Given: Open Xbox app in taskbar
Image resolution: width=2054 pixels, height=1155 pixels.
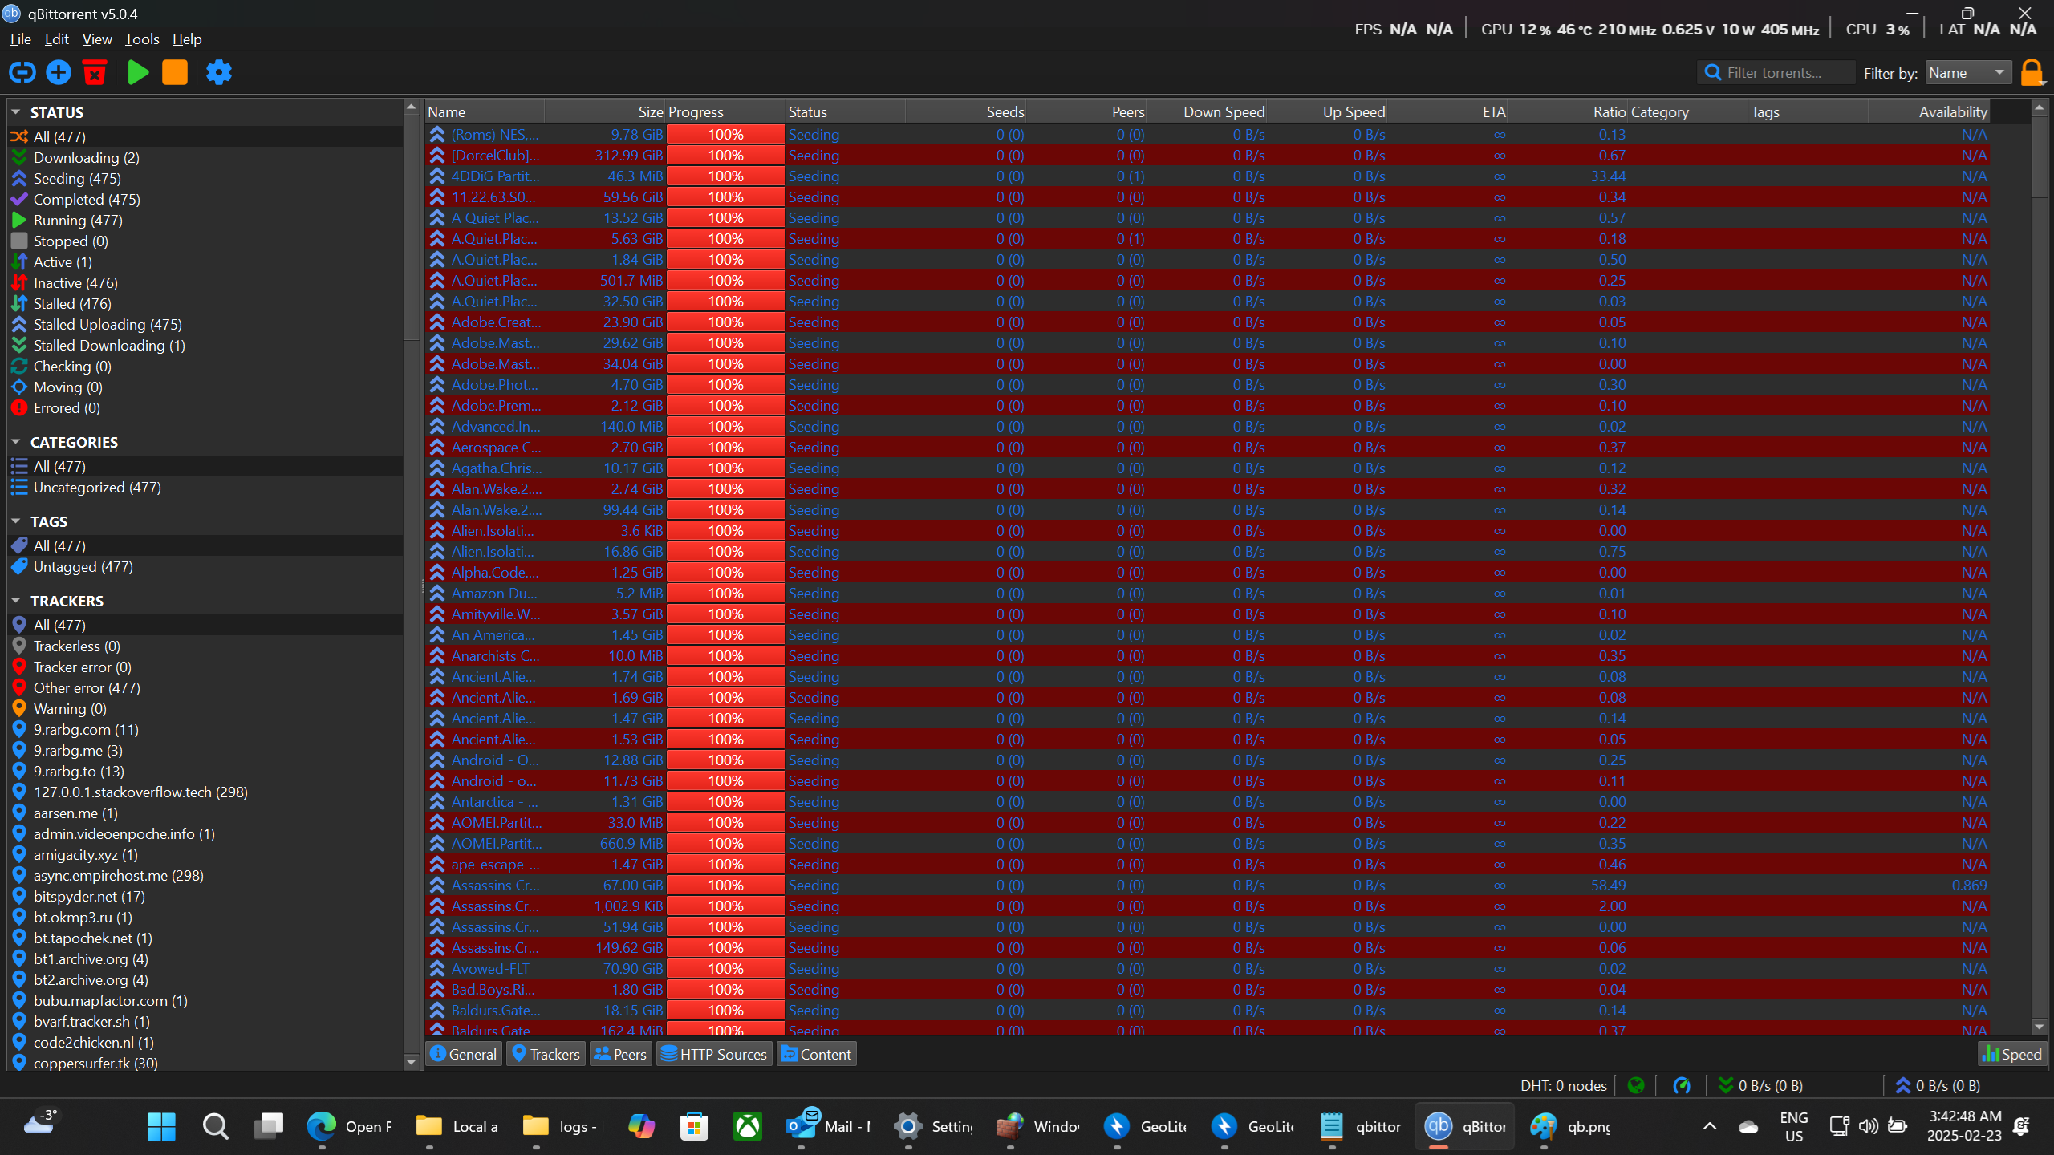Looking at the screenshot, I should pyautogui.click(x=748, y=1126).
